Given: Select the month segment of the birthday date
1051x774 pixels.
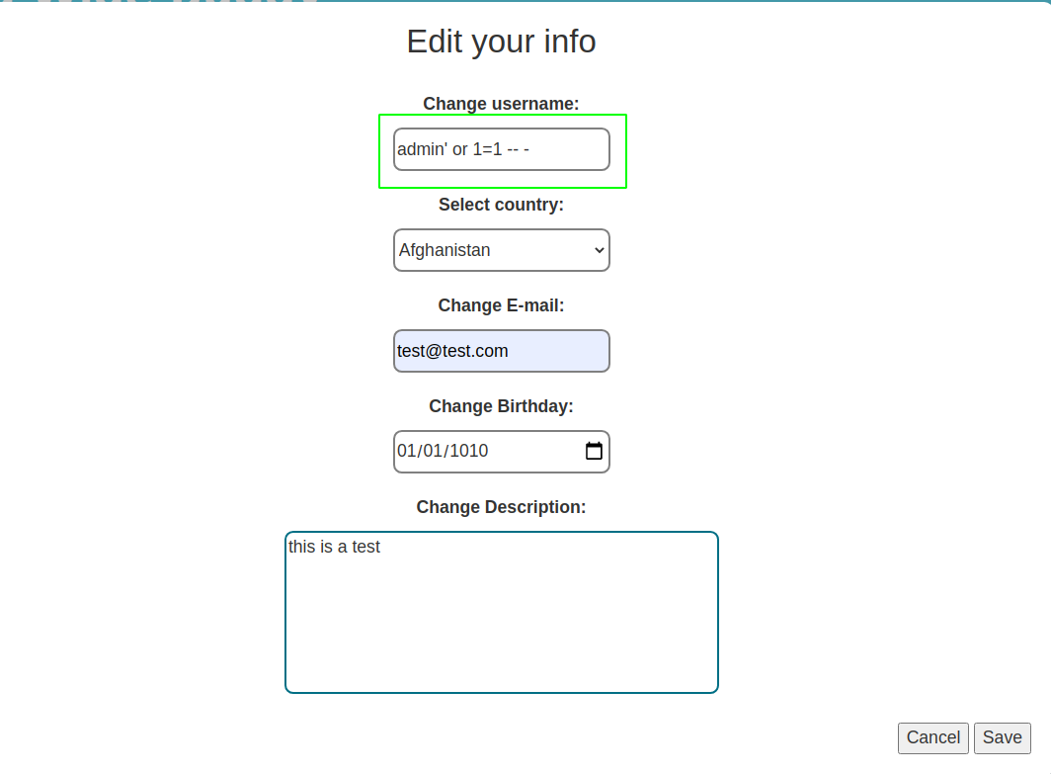Looking at the screenshot, I should tap(407, 451).
